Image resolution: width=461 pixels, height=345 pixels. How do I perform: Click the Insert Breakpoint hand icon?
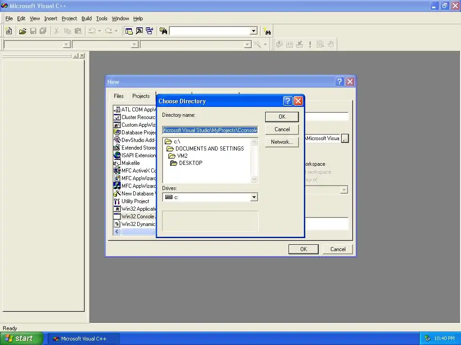pos(331,44)
